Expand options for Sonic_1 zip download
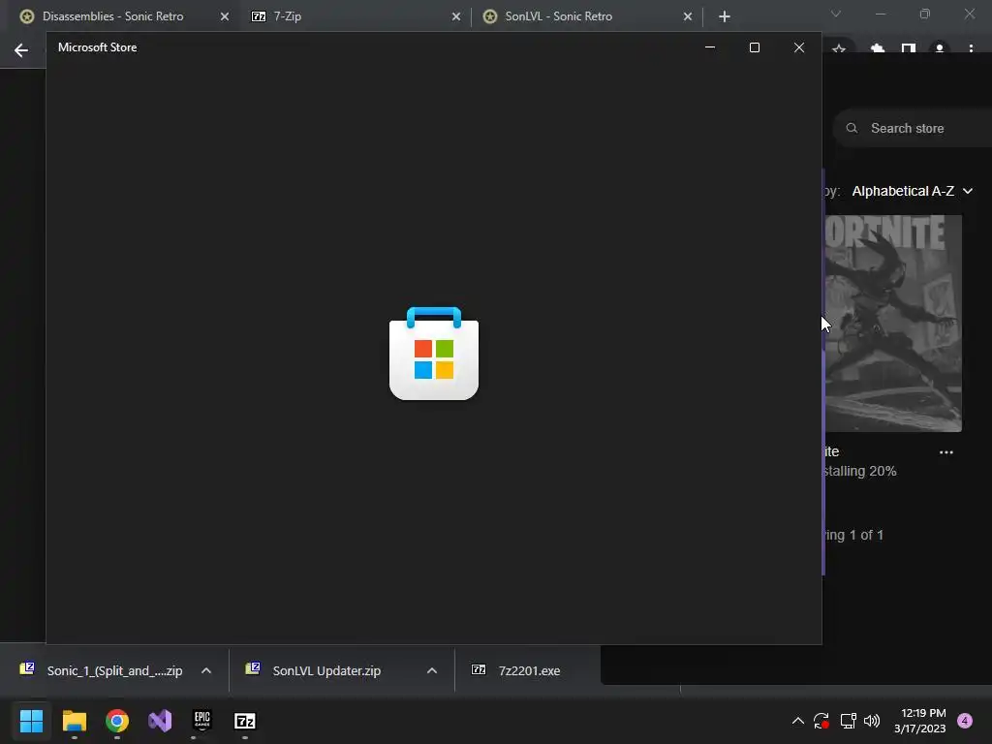 click(x=206, y=670)
